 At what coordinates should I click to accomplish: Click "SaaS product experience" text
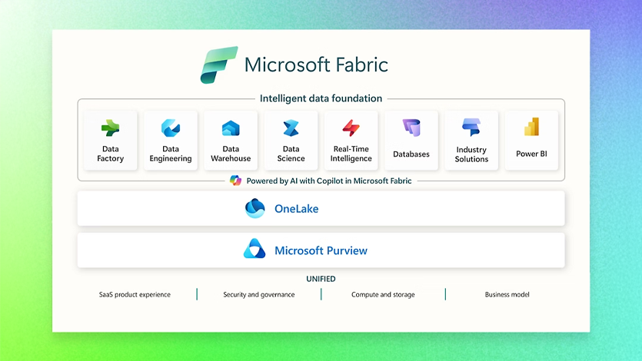(x=135, y=294)
